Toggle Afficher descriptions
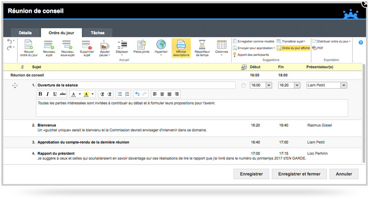The height and width of the screenshot is (203, 369). pyautogui.click(x=181, y=48)
